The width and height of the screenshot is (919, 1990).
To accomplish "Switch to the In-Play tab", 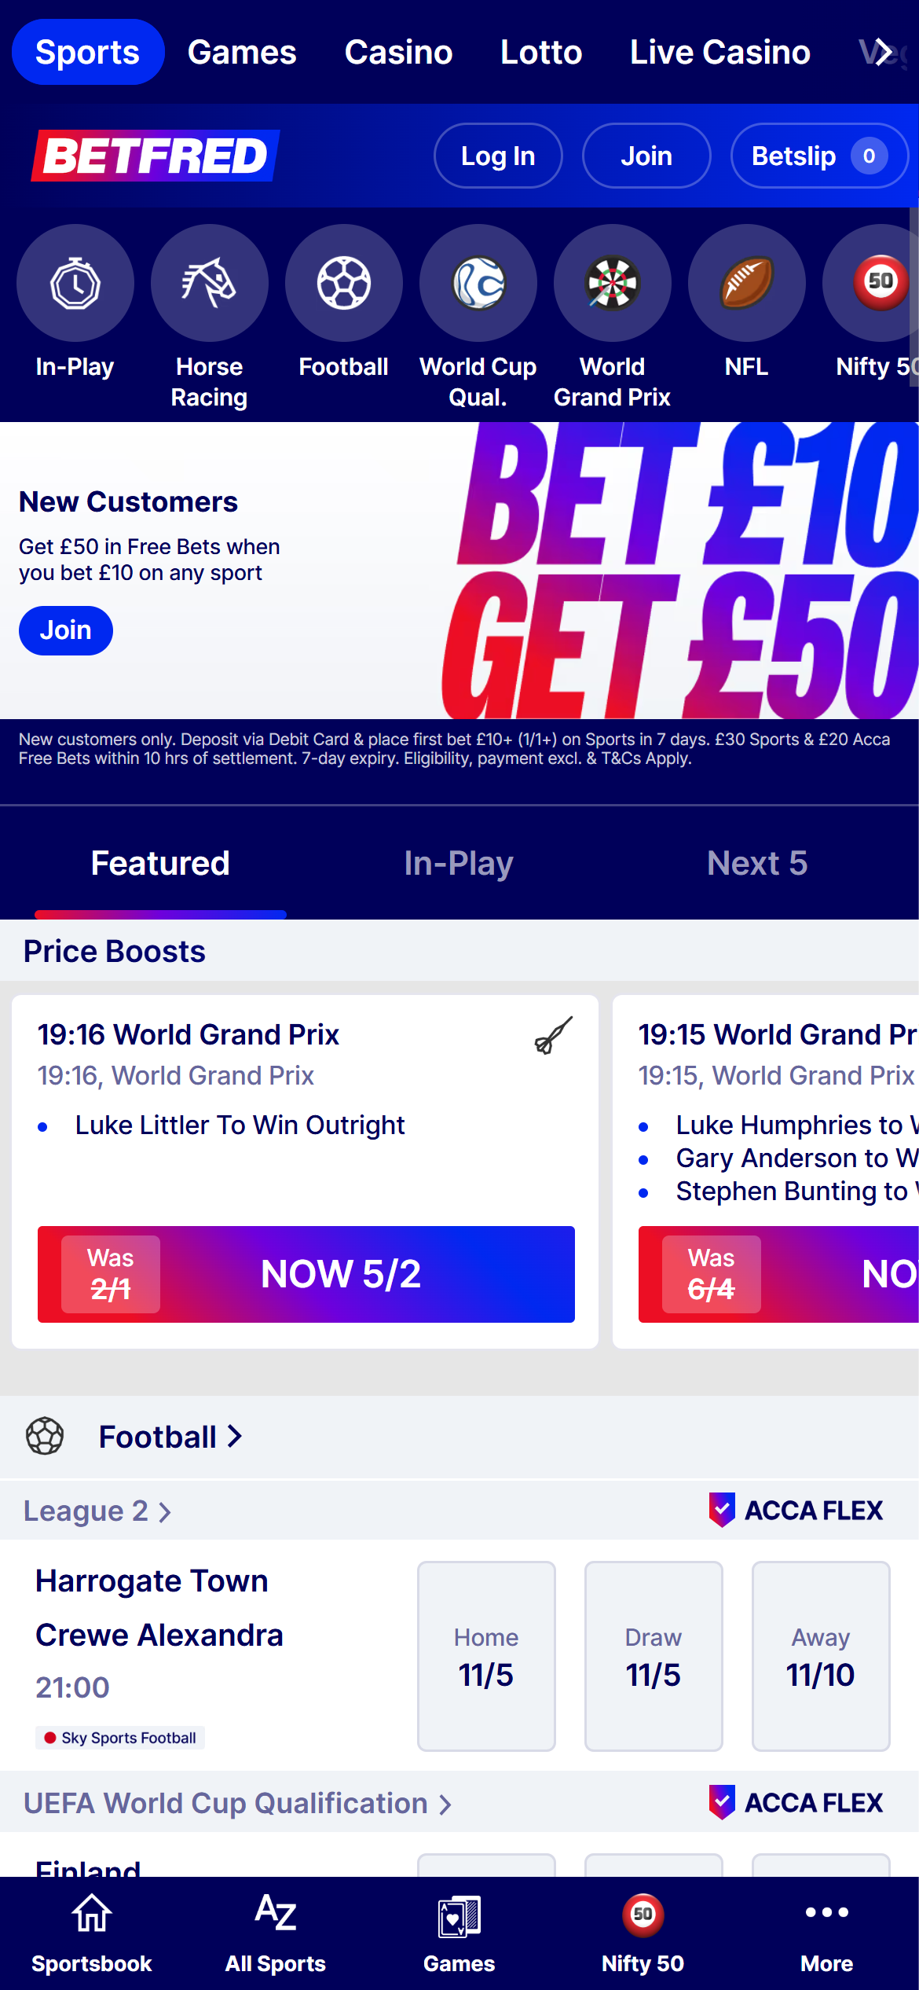I will click(x=458, y=863).
